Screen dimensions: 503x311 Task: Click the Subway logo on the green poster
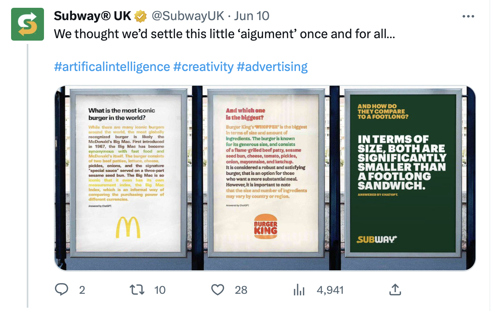[x=376, y=239]
